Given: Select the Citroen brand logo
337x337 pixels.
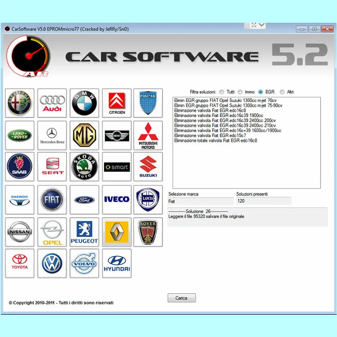Looking at the screenshot, I should (117, 103).
